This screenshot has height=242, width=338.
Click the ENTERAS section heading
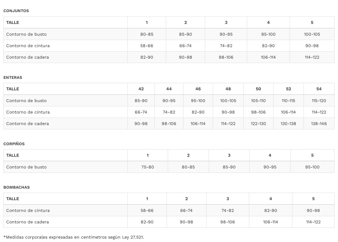13,78
